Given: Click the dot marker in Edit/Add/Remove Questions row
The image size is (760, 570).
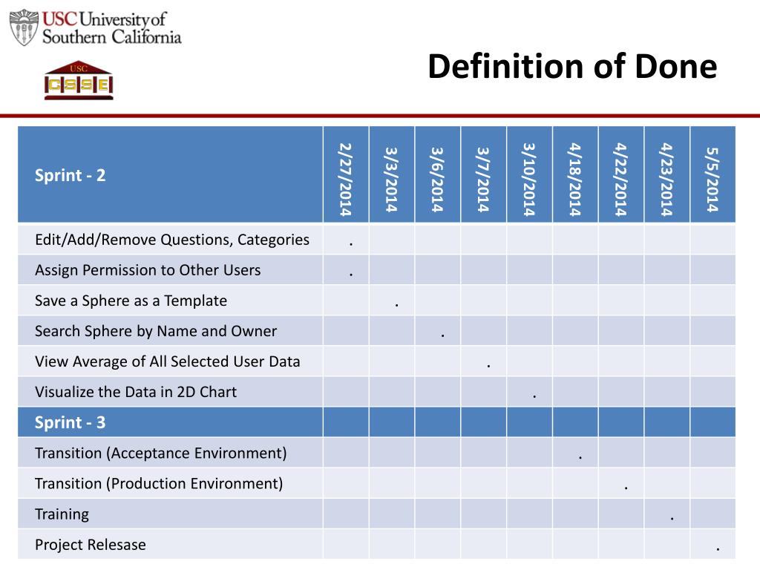Looking at the screenshot, I should [x=351, y=245].
